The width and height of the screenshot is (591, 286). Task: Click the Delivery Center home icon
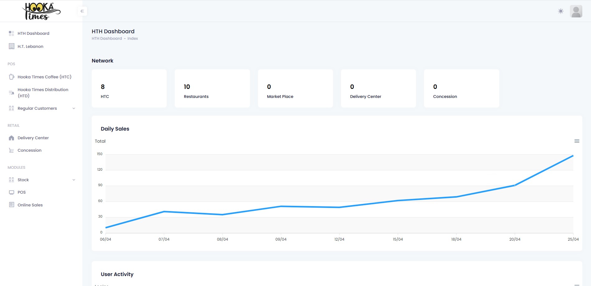(x=12, y=138)
